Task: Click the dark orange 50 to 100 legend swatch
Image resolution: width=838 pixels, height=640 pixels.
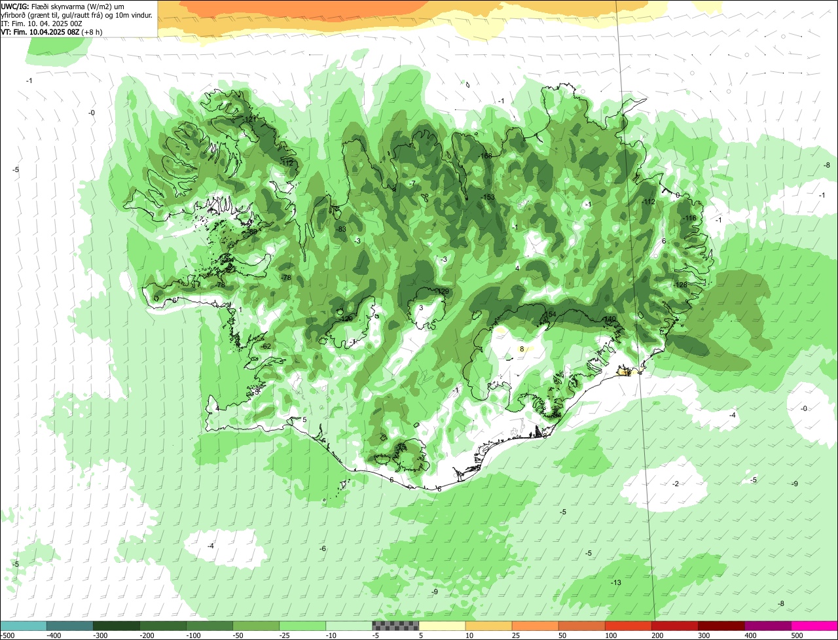Action: click(581, 625)
